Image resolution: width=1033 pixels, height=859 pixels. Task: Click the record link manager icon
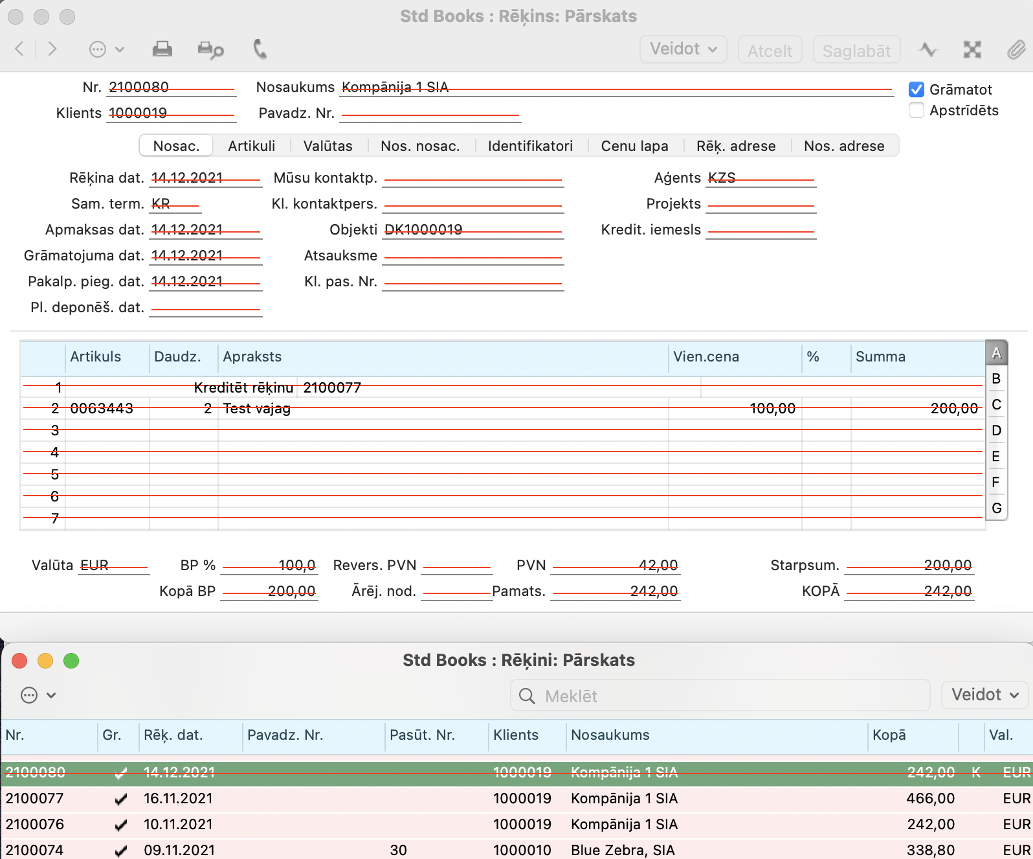[972, 50]
